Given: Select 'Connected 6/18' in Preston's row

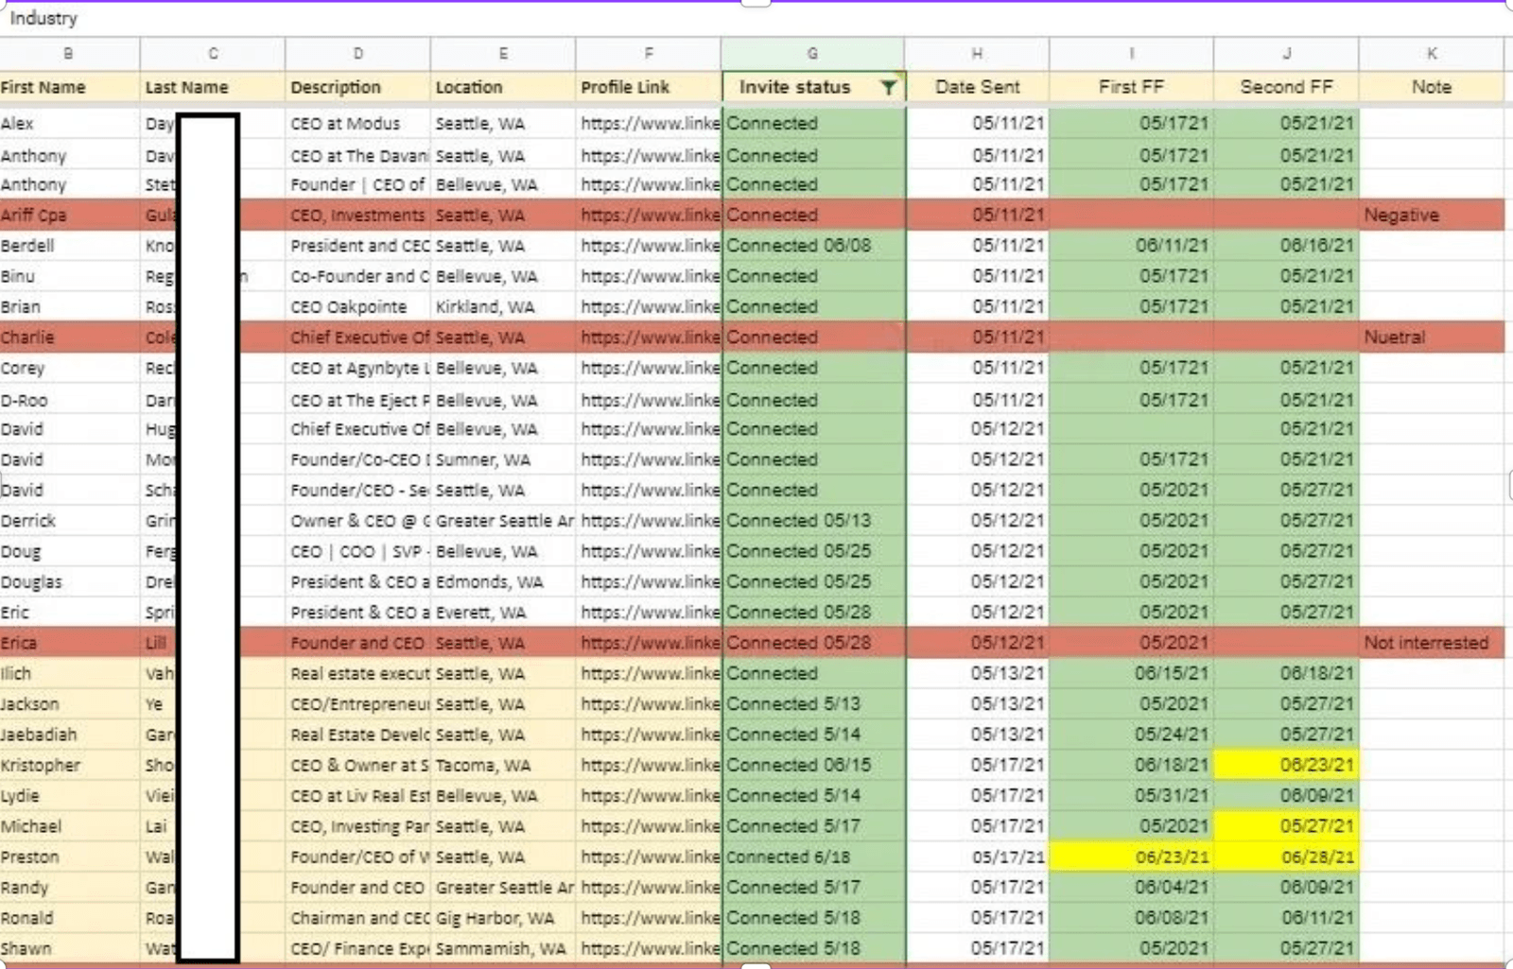Looking at the screenshot, I should (x=813, y=857).
